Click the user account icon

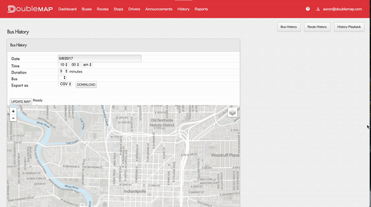318,9
